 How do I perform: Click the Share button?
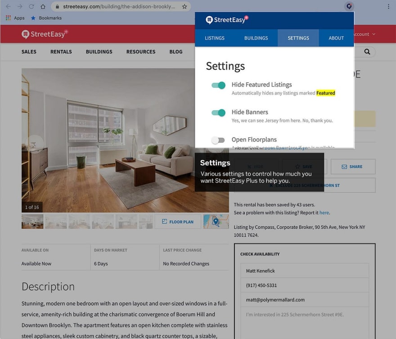coord(353,167)
